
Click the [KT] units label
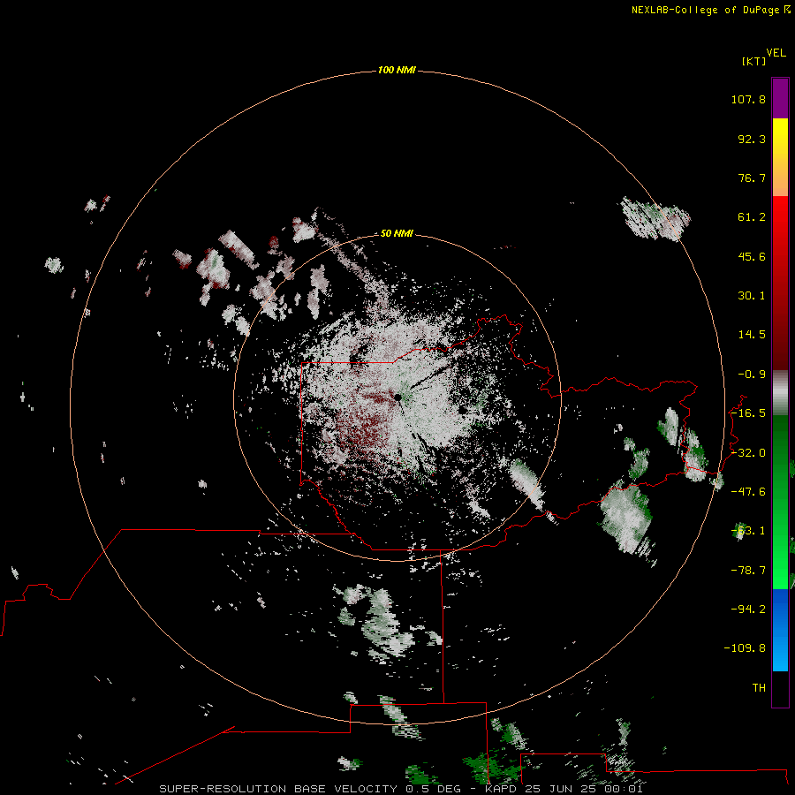click(x=754, y=61)
